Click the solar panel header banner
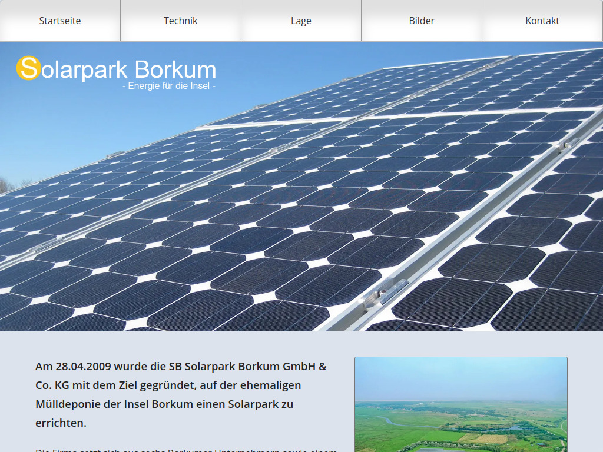Viewport: 603px width, 452px height. (x=301, y=188)
